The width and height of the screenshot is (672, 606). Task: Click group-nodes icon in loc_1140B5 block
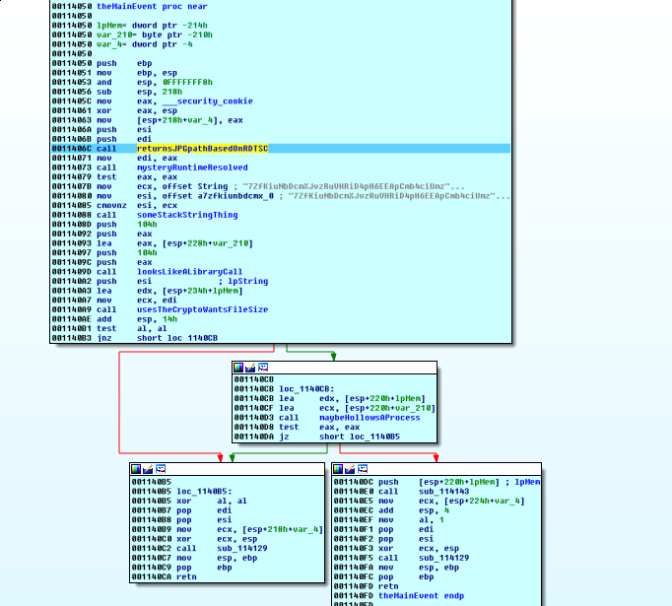coord(161,469)
